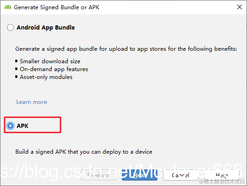Click the dialog title 'Generate Signed Bundle or APK'
Viewport: 247px width, 186px height.
point(56,7)
